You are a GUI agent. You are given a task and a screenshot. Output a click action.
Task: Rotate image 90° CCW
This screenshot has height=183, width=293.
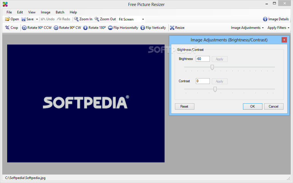37,28
